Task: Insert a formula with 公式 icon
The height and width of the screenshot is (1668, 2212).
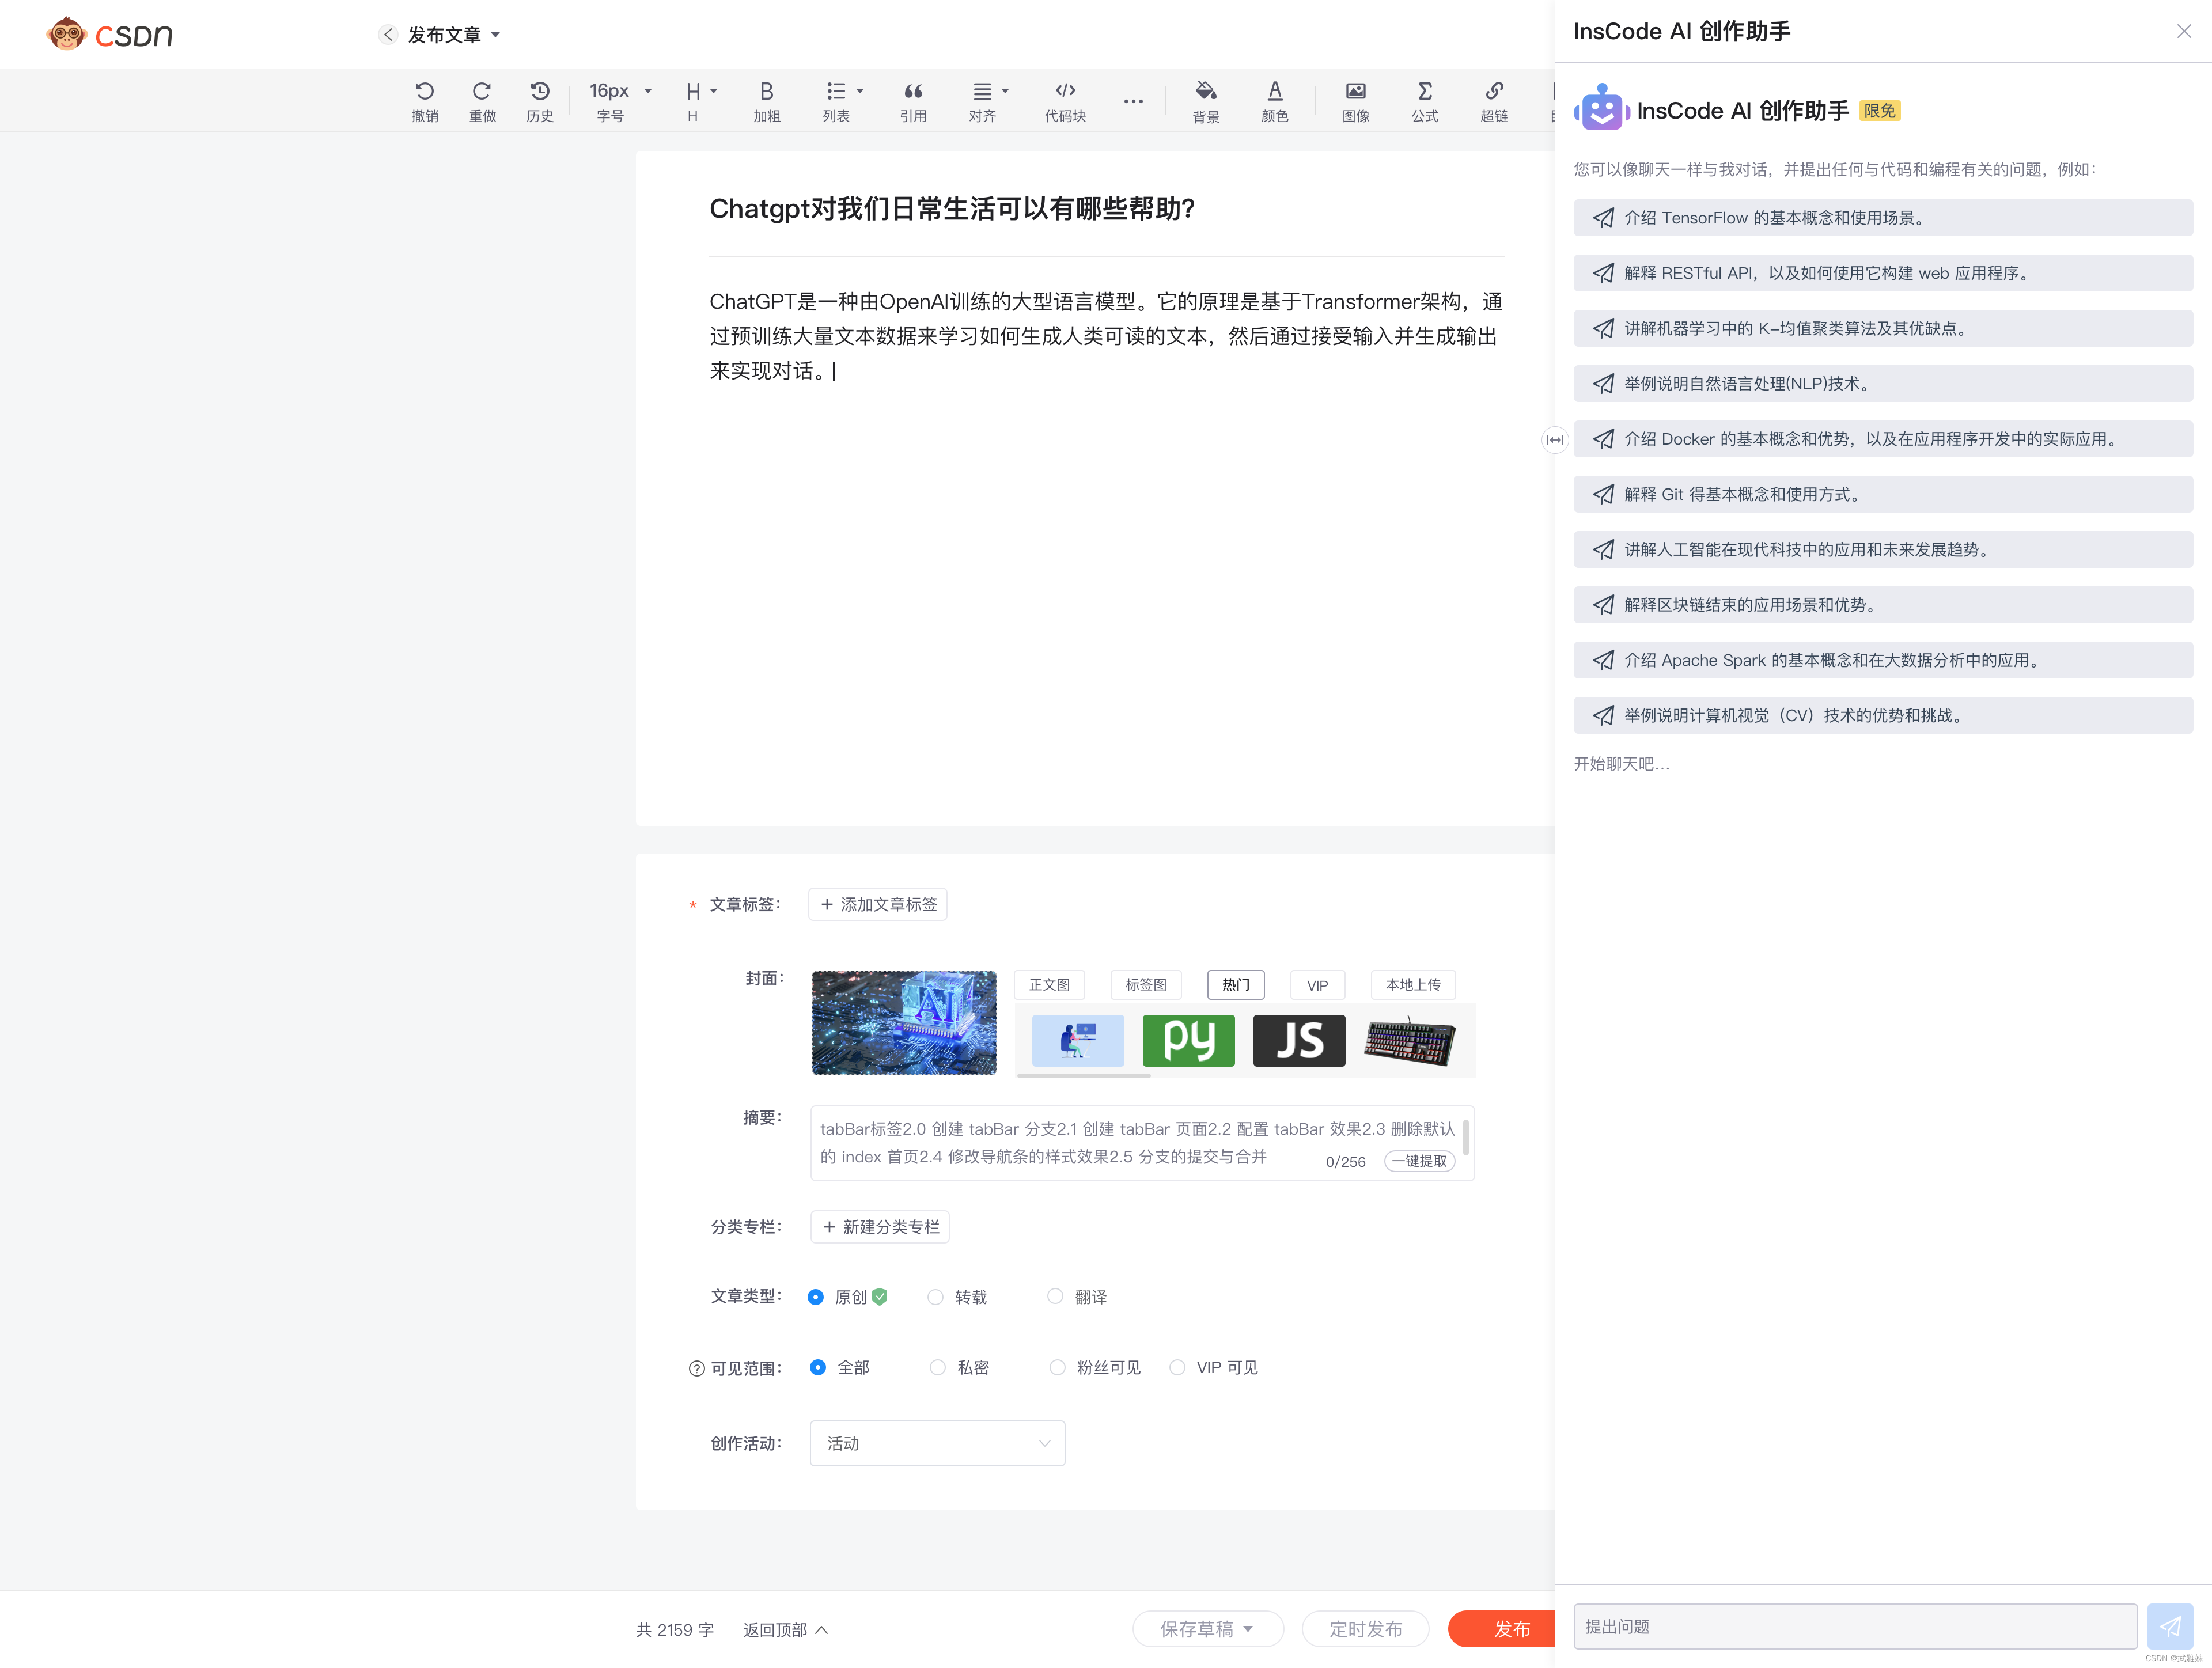Action: [x=1424, y=100]
